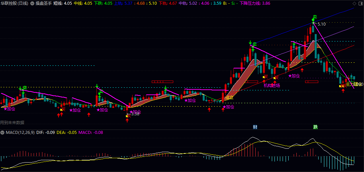Image resolution: width=364 pixels, height=172 pixels.
Task: Click the S: - sell signal readout
Action: [x=234, y=3]
